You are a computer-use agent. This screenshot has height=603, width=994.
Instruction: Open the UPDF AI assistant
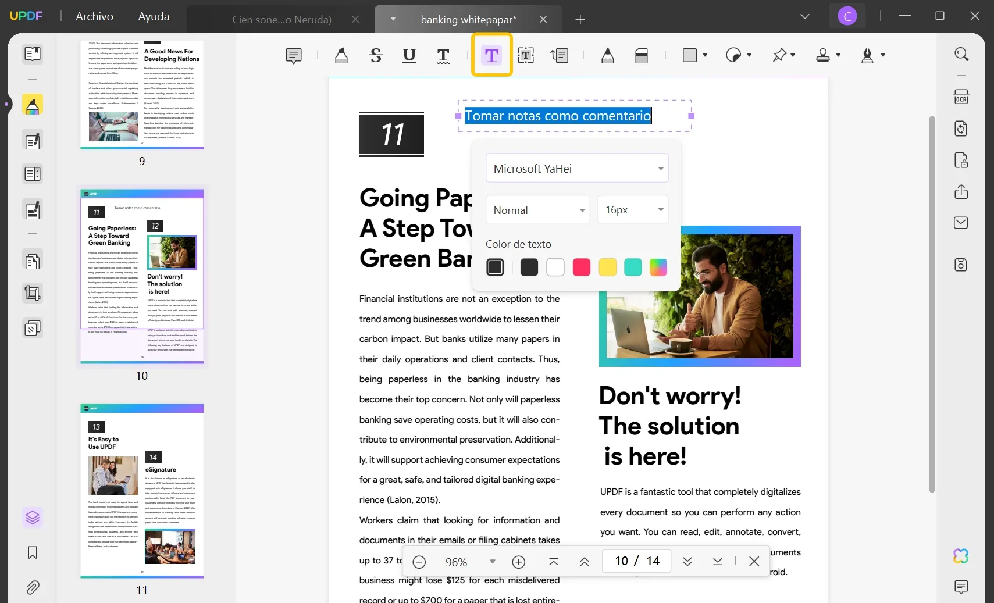961,556
